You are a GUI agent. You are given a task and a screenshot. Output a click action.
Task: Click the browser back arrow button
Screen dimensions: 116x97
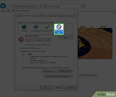tap(3, 6)
